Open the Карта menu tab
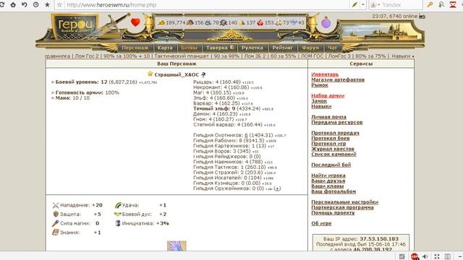The width and height of the screenshot is (463, 260). (165, 48)
